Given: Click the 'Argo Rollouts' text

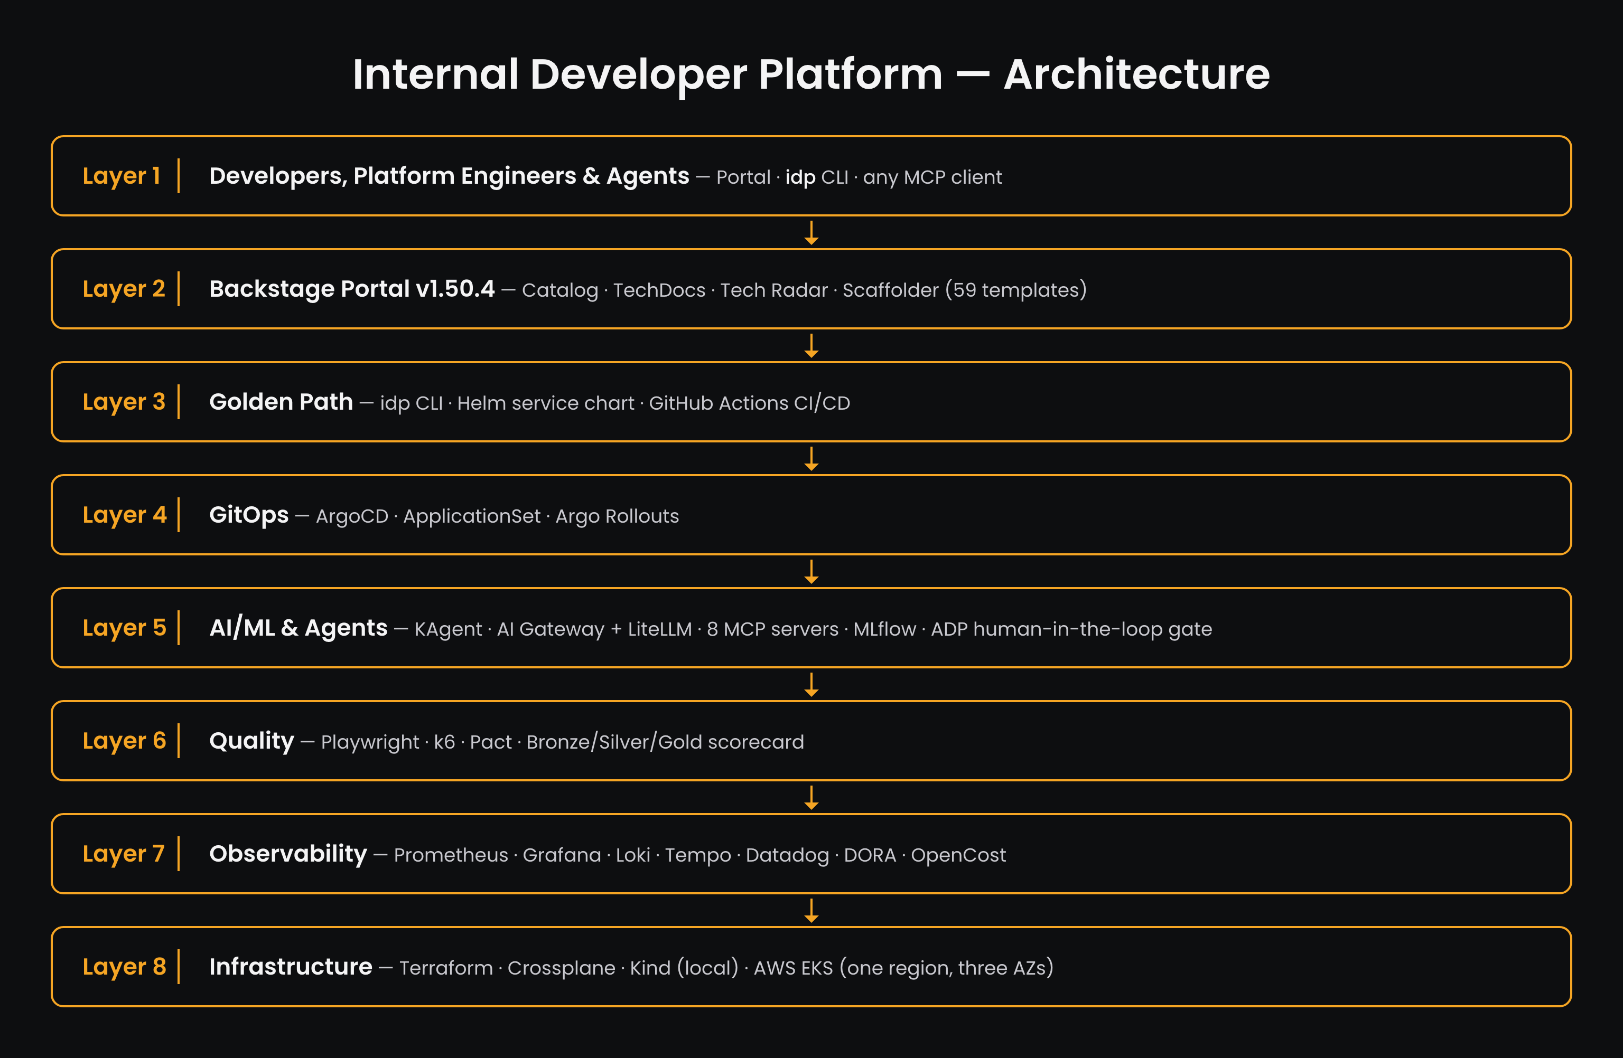Looking at the screenshot, I should point(617,516).
